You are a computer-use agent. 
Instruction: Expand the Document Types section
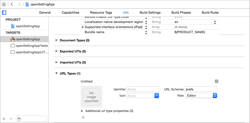(x=56, y=40)
